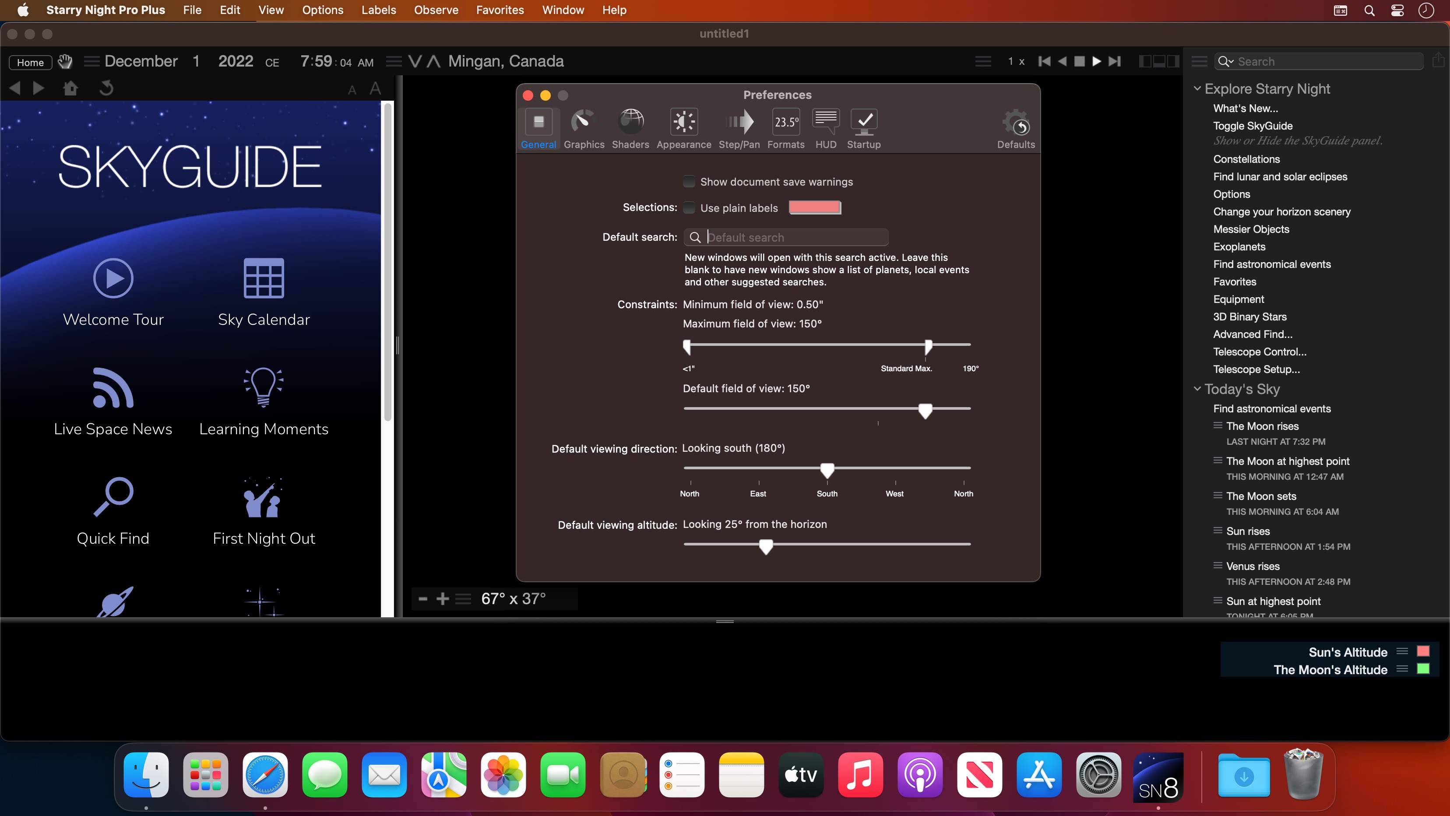Open the HUD preferences tab

click(x=826, y=129)
